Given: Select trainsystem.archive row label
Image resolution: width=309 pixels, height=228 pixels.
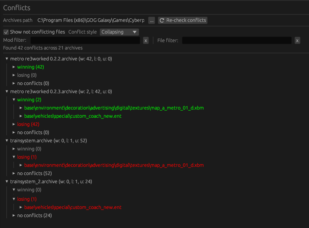Looking at the screenshot, I should point(48,141).
